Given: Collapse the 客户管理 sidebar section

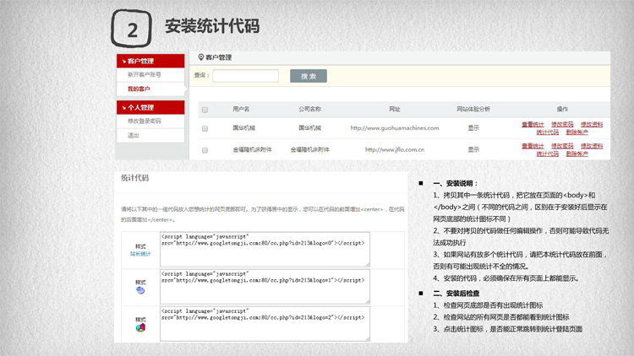Looking at the screenshot, I should click(x=150, y=61).
